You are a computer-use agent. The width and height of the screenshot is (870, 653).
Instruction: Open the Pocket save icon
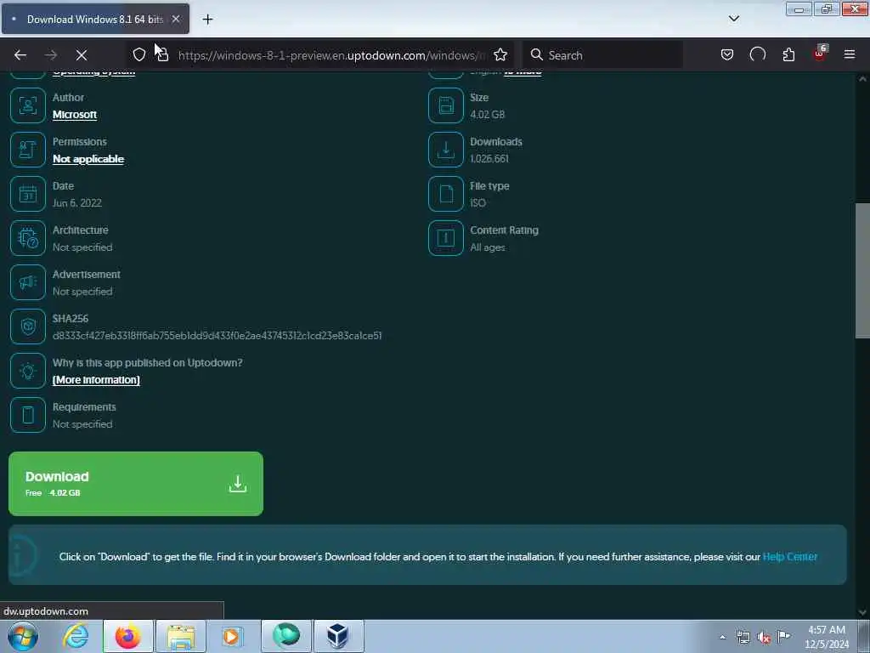727,54
